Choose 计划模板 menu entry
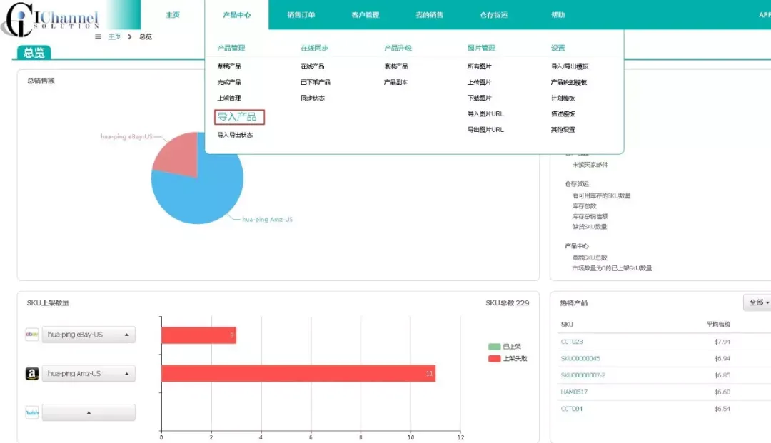771x443 pixels. coord(563,98)
